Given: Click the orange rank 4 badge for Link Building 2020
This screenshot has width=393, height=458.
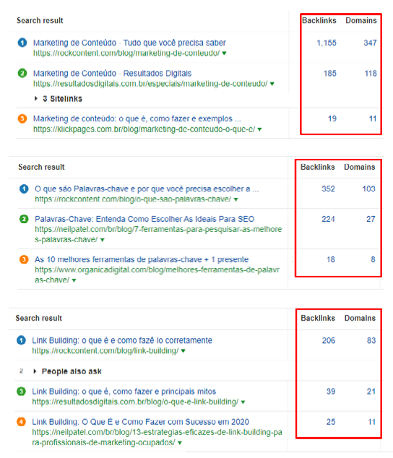Looking at the screenshot, I should coord(21,422).
